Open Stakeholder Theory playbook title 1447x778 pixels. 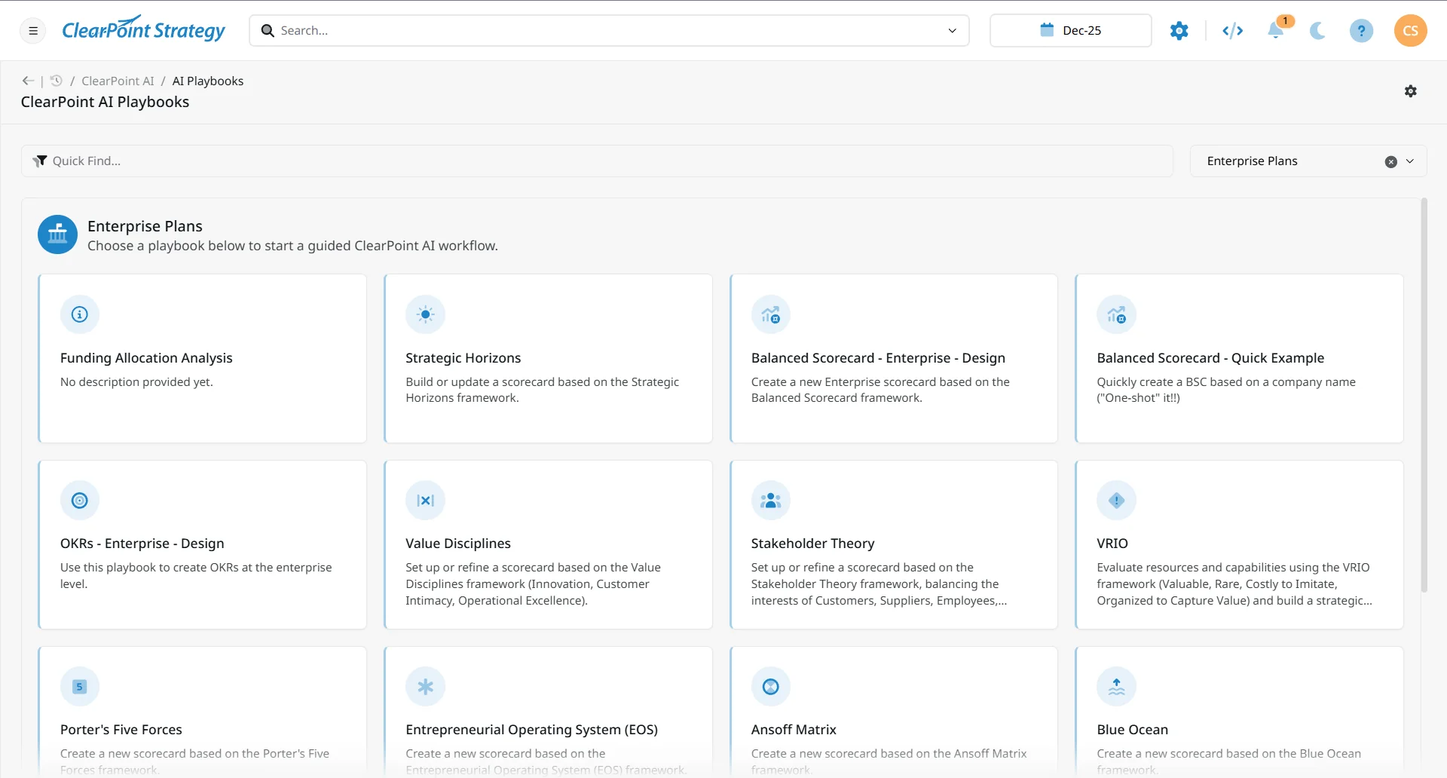[x=812, y=544]
